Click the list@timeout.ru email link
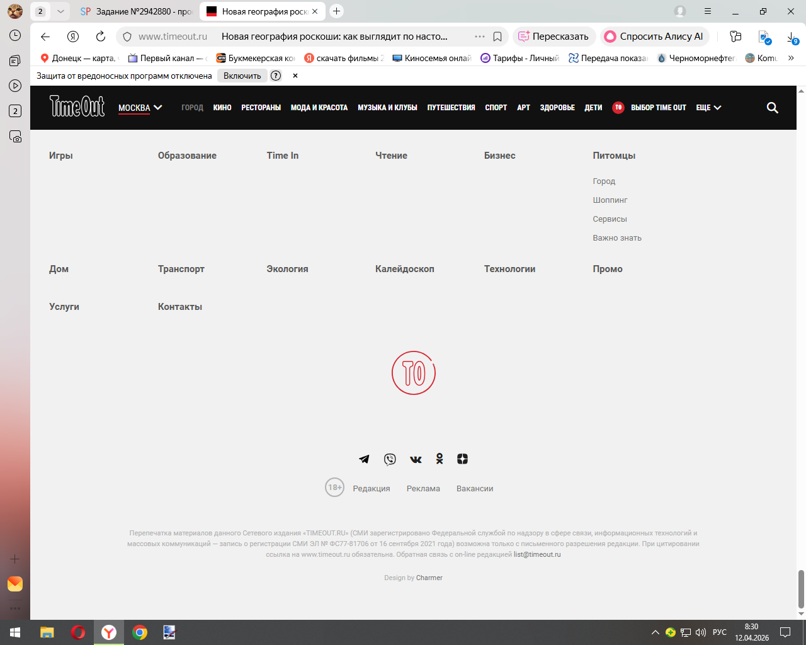The image size is (806, 645). pyautogui.click(x=537, y=555)
